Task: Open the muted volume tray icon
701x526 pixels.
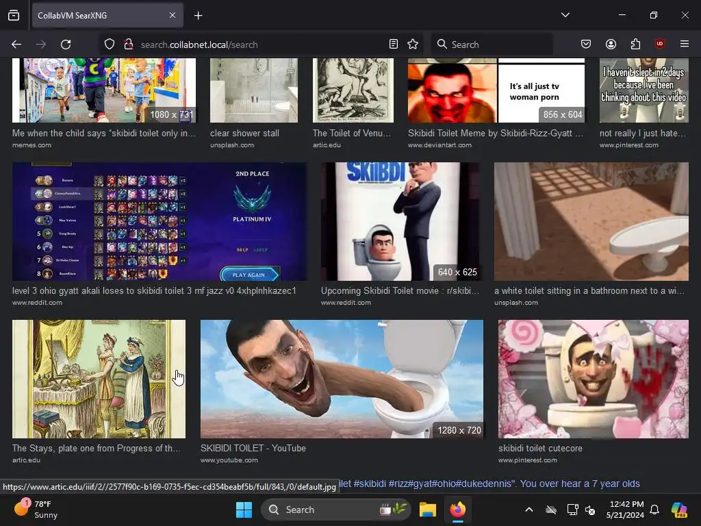Action: click(590, 510)
